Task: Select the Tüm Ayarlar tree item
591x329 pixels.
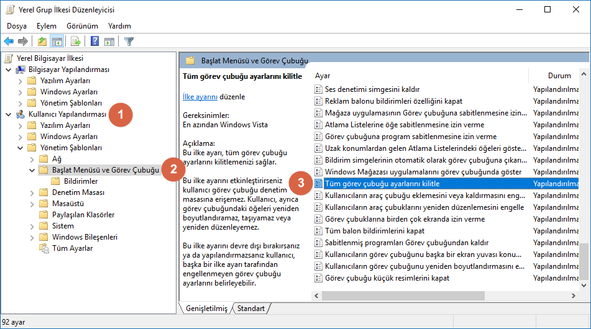Action: click(72, 248)
